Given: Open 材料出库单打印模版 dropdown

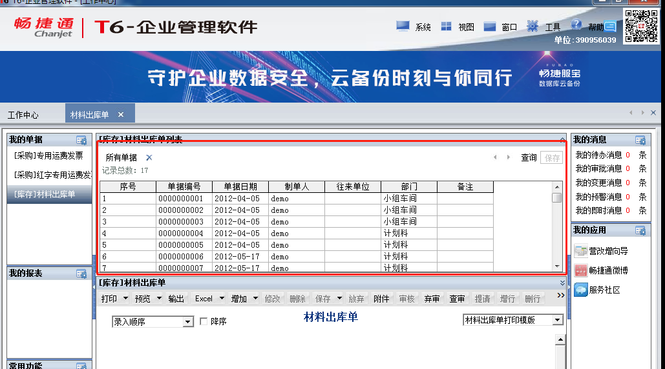Looking at the screenshot, I should point(558,321).
